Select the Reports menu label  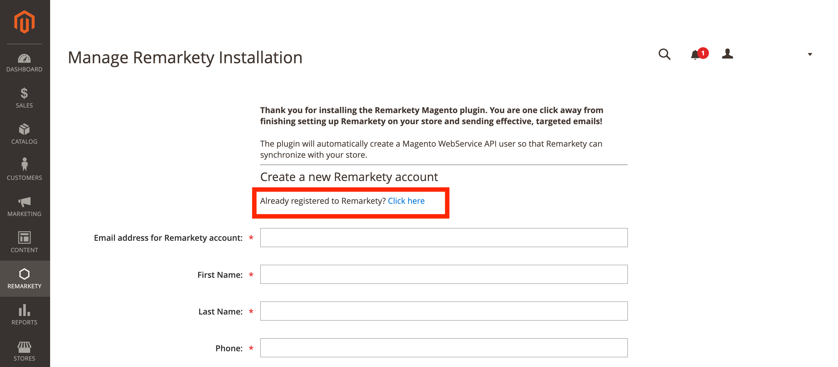(24, 322)
